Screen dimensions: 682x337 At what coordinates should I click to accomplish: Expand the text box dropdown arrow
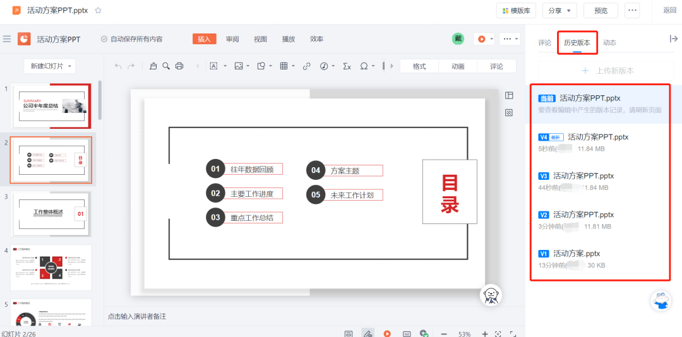pyautogui.click(x=225, y=66)
